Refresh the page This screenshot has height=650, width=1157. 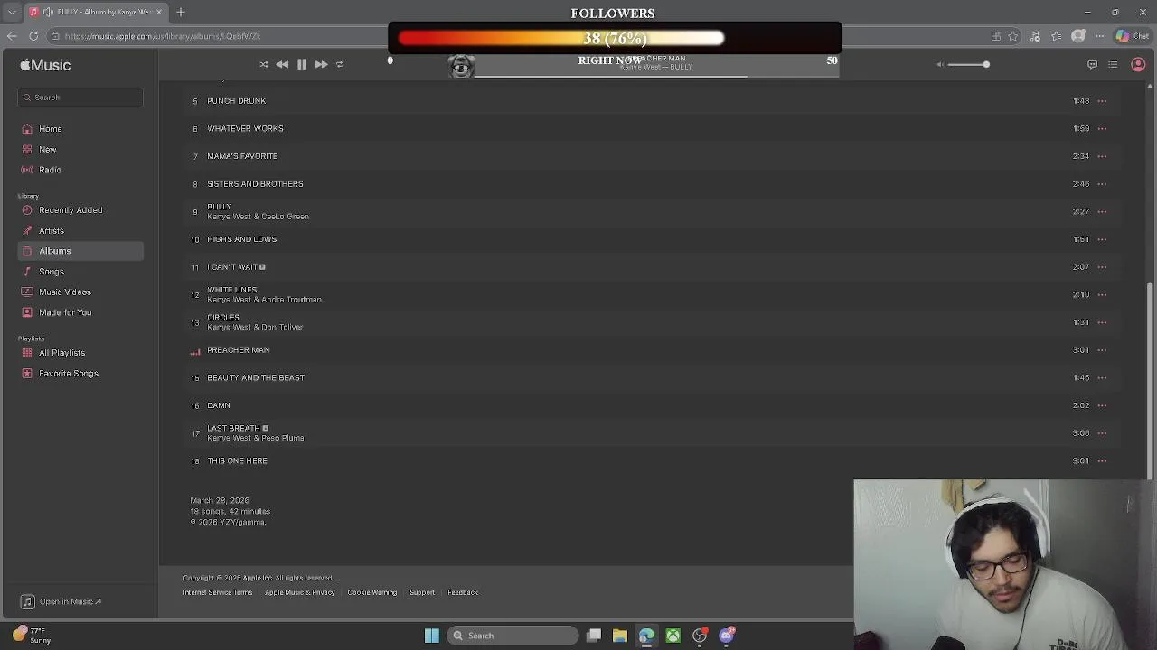33,36
